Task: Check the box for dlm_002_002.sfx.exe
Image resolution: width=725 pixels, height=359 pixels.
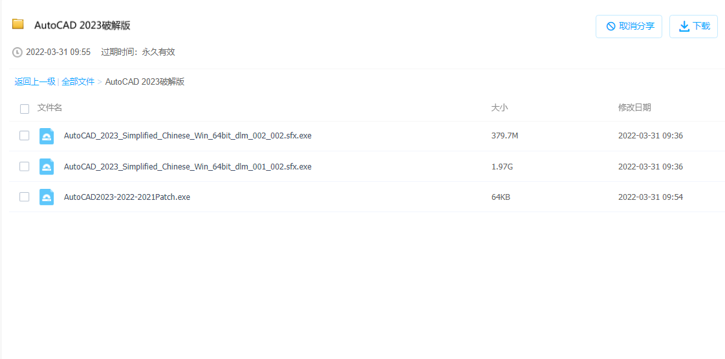Action: [25, 136]
